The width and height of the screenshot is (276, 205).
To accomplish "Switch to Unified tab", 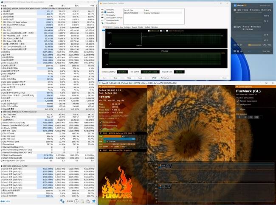I will click(x=147, y=27).
